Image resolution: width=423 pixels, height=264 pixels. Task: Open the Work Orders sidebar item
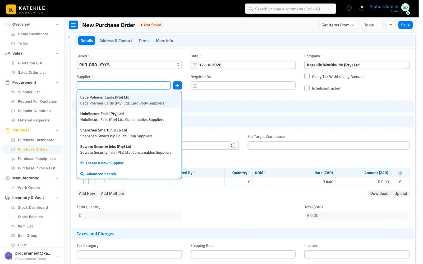(x=29, y=188)
